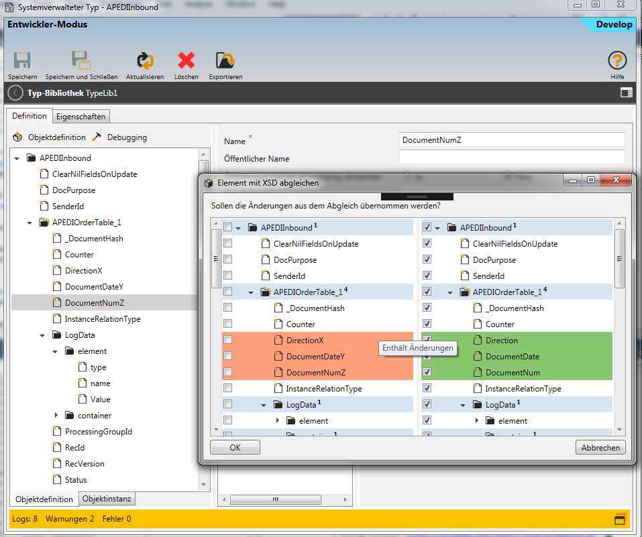Select the DocPurpose node icon in main tree
642x537 pixels.
coord(44,190)
